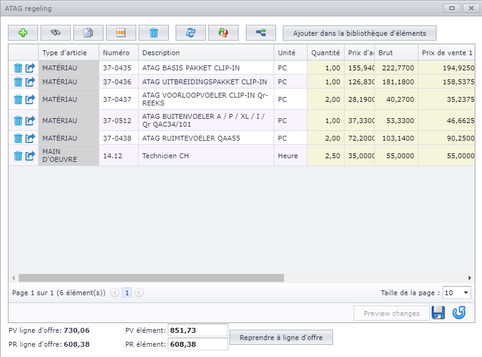This screenshot has width=482, height=357.
Task: Maximize the ATAG regeling window
Action: [452, 8]
